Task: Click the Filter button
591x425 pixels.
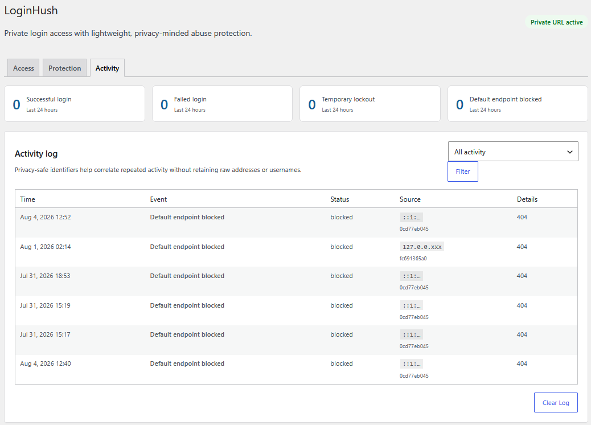Action: pos(462,171)
